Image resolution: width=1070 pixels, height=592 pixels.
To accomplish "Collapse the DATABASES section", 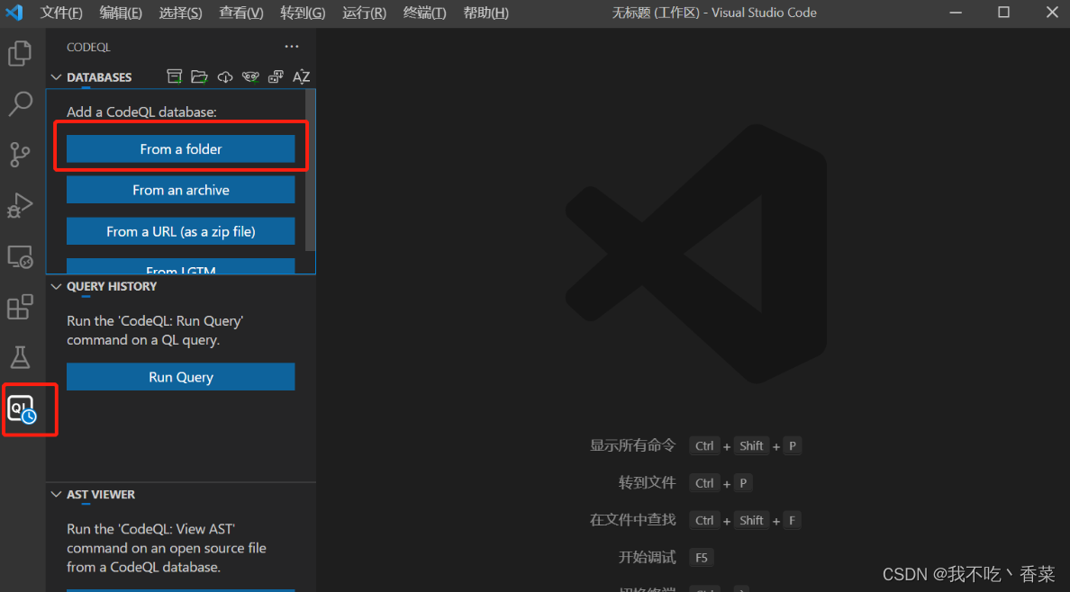I will coord(57,77).
